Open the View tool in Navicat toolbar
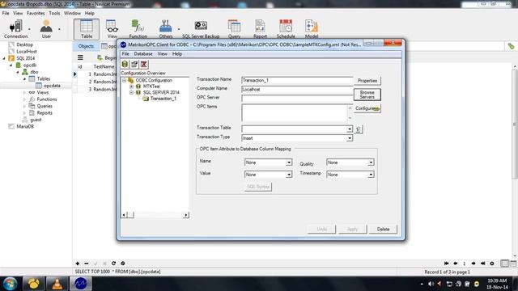 [x=112, y=29]
